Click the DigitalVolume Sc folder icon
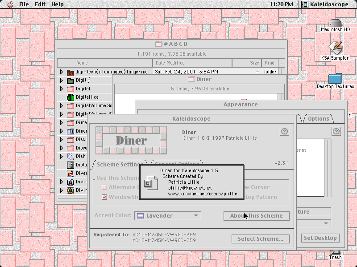The image size is (357, 267). coord(71,106)
